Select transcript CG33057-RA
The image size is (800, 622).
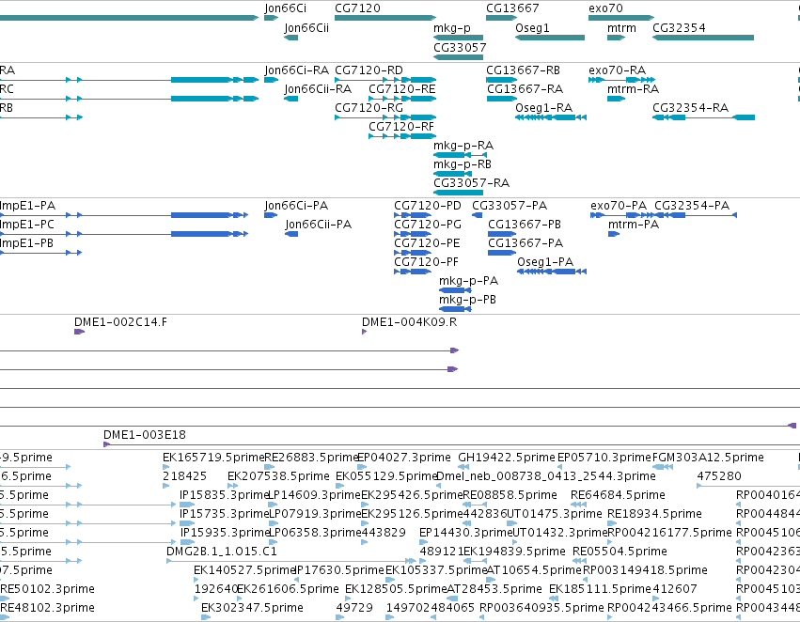tap(458, 193)
